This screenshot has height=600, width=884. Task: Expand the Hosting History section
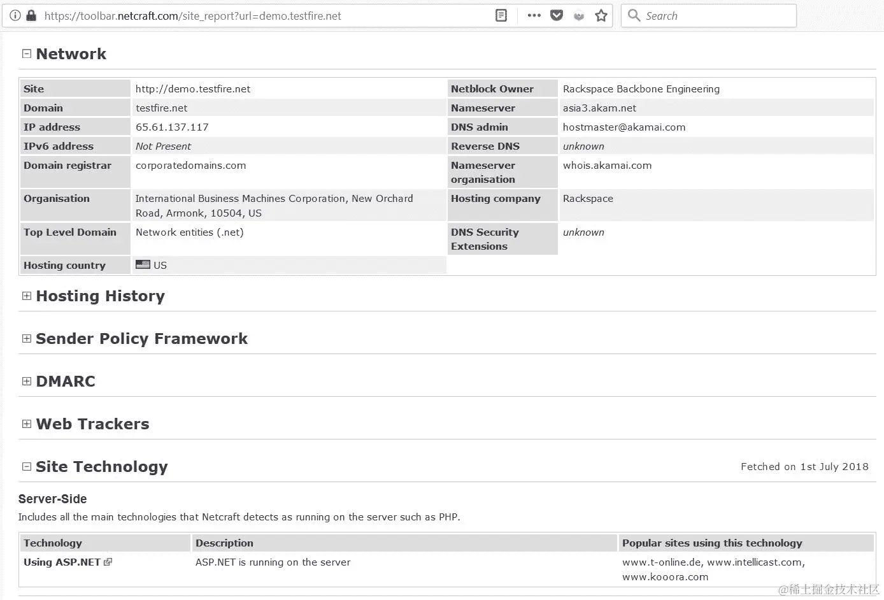[x=27, y=296]
